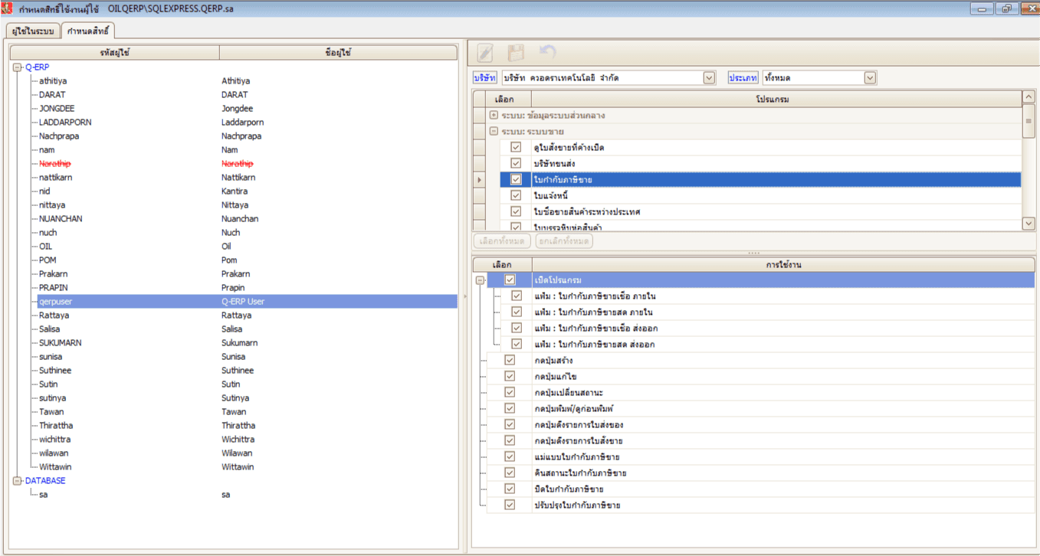1040x556 pixels.
Task: Click the program list scrollbar down arrow
Action: pos(1029,224)
